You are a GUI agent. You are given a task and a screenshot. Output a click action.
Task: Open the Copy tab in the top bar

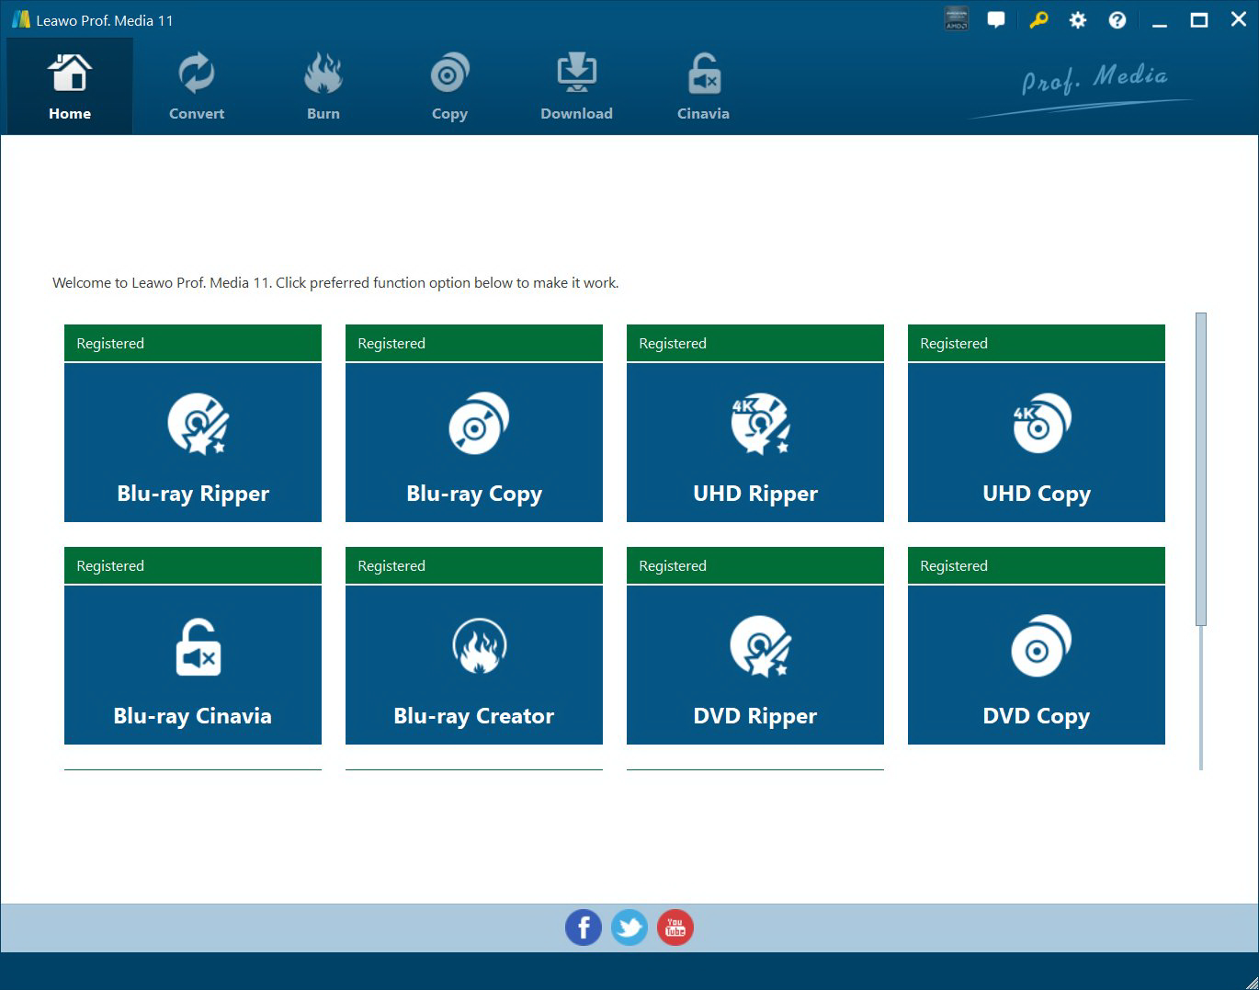click(x=449, y=88)
